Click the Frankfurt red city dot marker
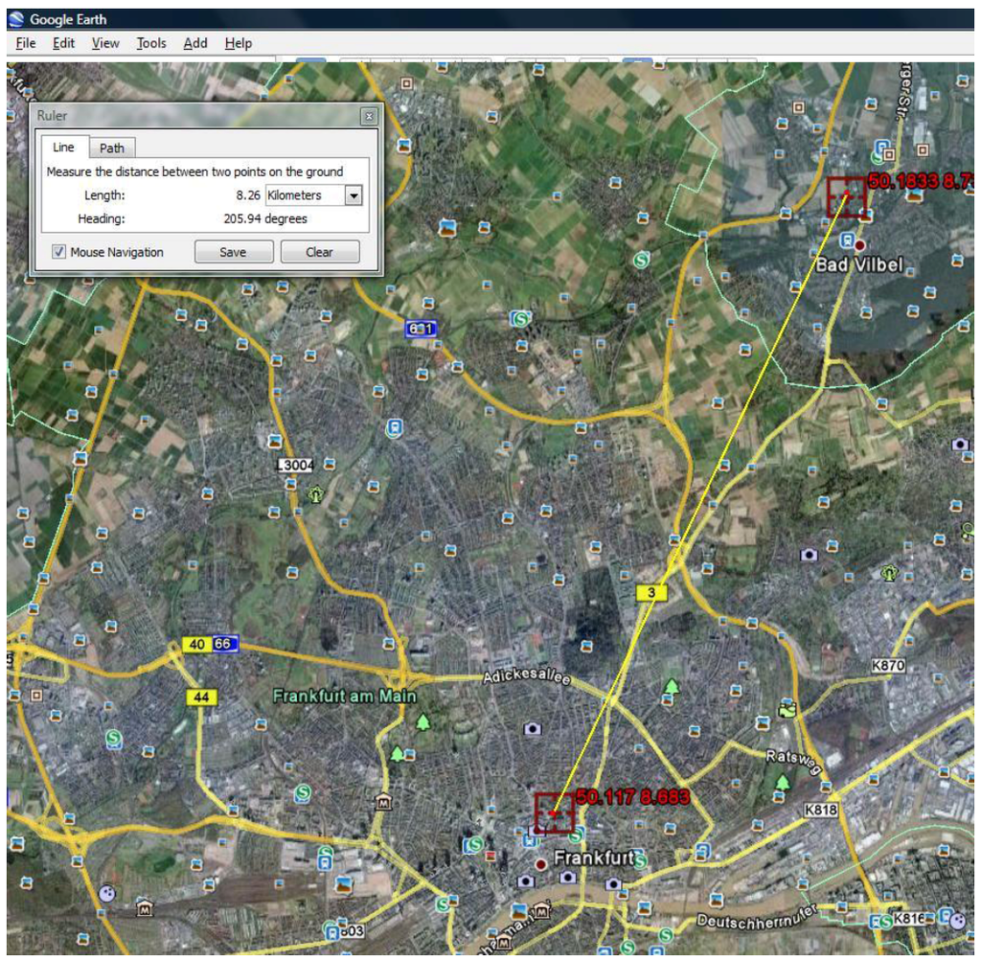Screen dimensions: 981x960 click(541, 864)
